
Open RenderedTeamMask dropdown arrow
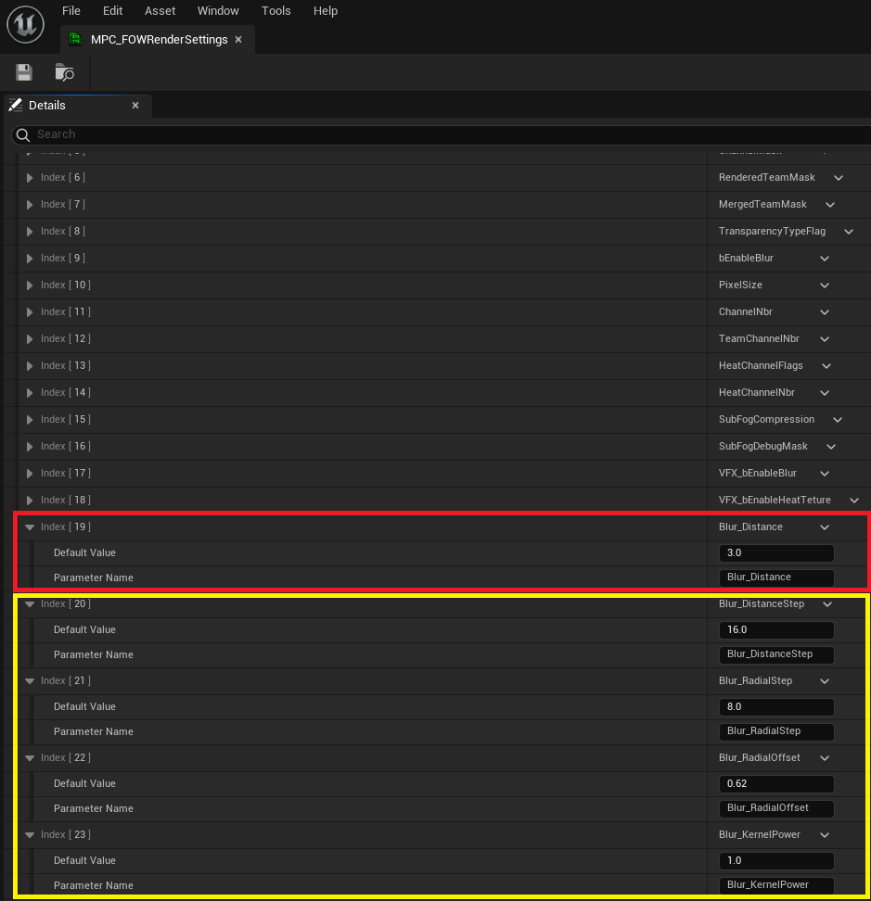click(839, 178)
